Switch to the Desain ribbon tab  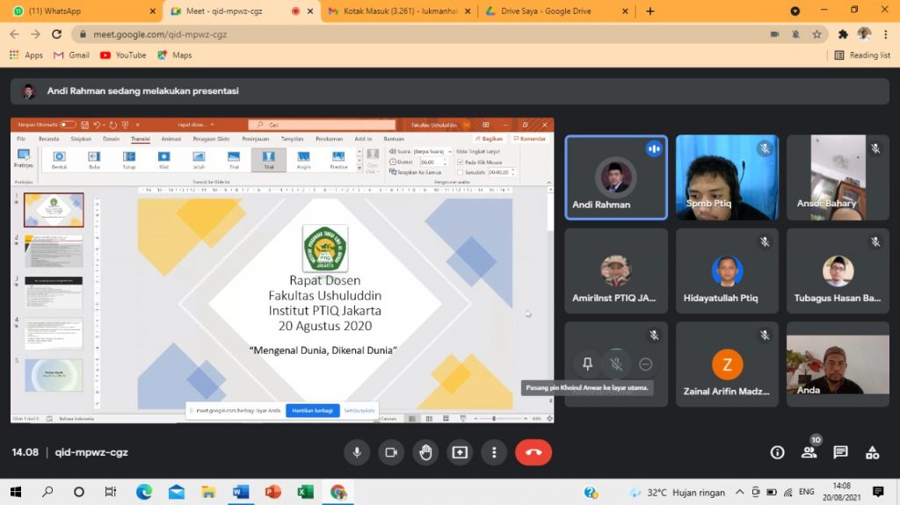coord(112,139)
